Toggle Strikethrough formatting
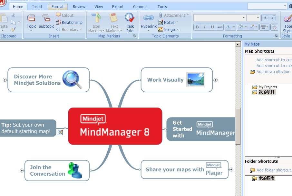The image size is (292, 196). (x=220, y=27)
